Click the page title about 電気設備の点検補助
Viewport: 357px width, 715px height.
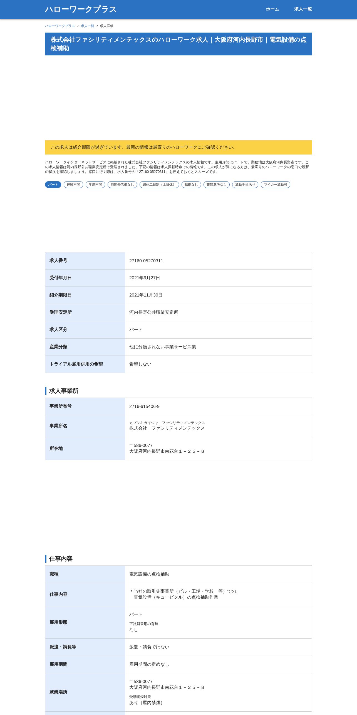tap(178, 44)
